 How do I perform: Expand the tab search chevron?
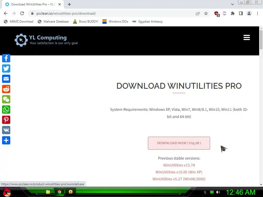232,4
